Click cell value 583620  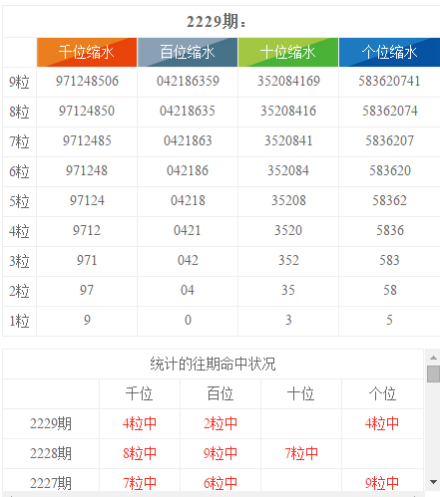click(390, 170)
